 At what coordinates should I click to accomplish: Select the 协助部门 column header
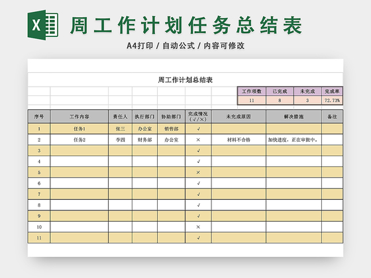(x=171, y=116)
